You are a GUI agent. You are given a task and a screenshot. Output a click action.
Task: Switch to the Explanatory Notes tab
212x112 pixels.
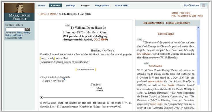click(x=153, y=23)
